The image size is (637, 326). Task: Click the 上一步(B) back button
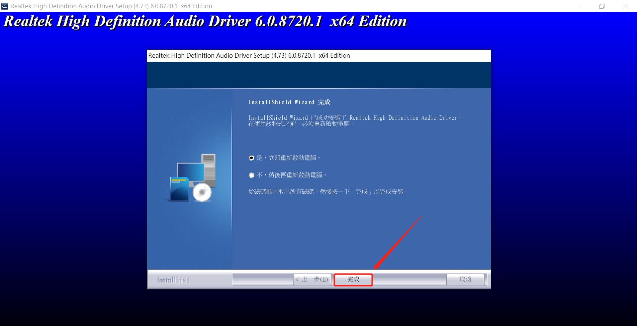(x=312, y=279)
